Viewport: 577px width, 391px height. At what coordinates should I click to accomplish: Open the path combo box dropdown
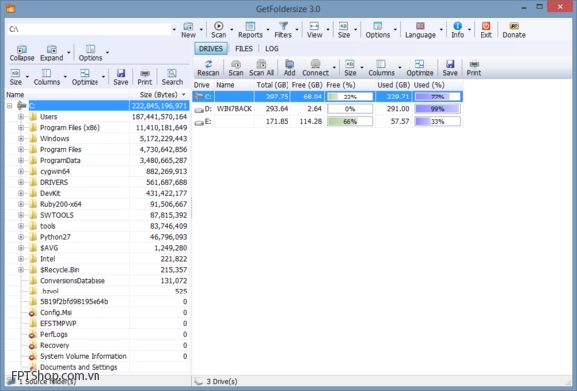tap(174, 29)
